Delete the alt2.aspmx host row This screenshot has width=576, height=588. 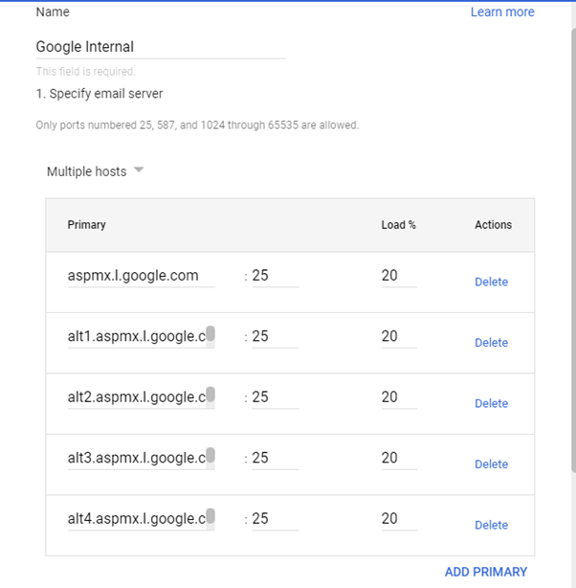491,404
